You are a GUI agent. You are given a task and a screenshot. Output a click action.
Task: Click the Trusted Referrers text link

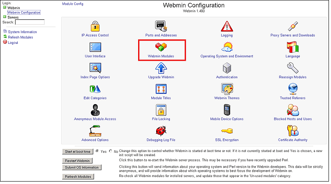(293, 98)
